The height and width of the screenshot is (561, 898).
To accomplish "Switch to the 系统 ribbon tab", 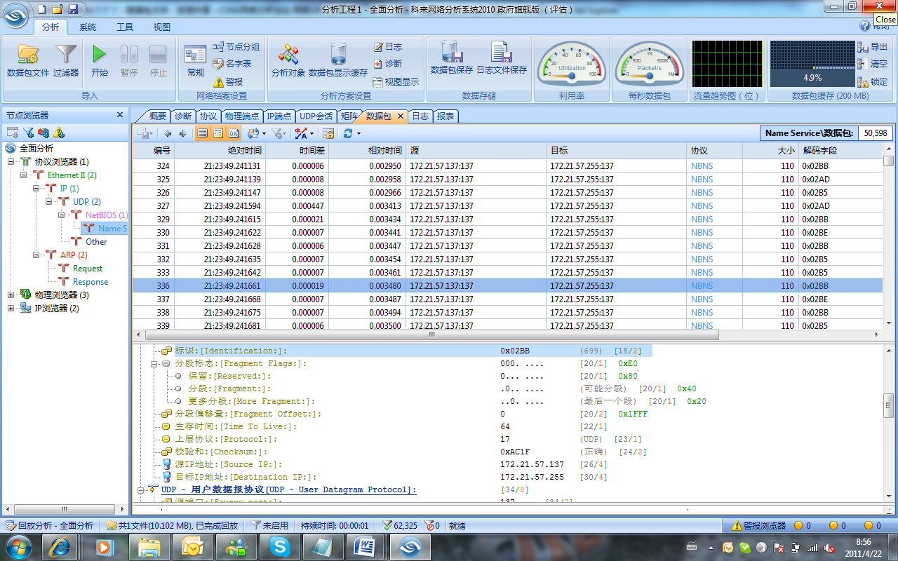I will [88, 27].
